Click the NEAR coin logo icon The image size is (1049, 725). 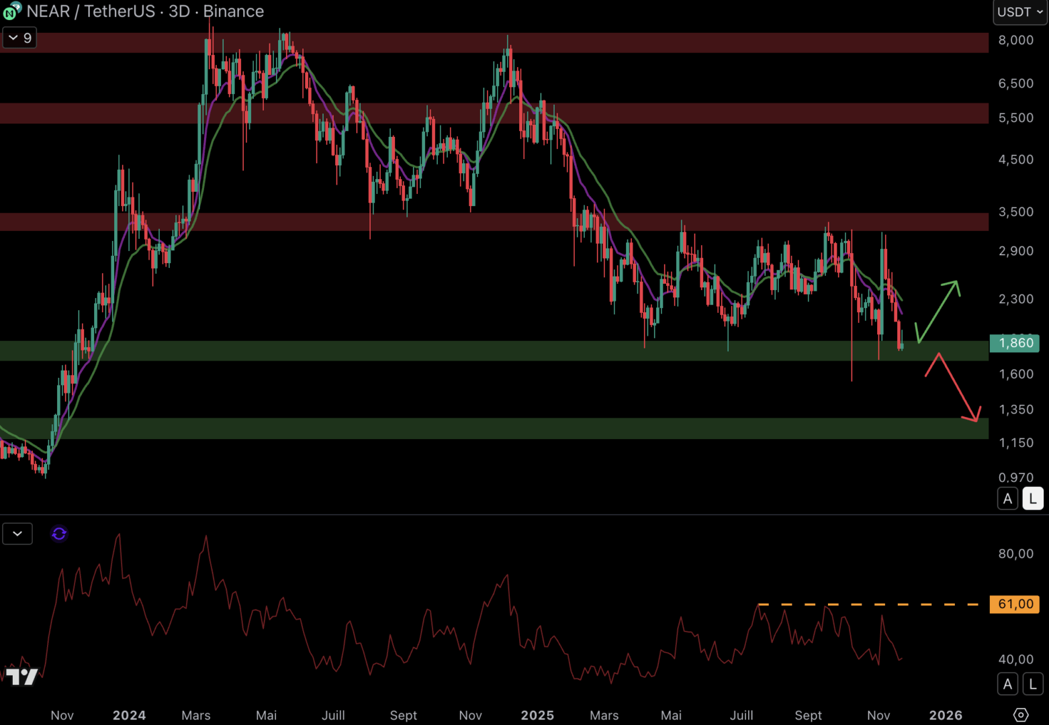tap(12, 11)
